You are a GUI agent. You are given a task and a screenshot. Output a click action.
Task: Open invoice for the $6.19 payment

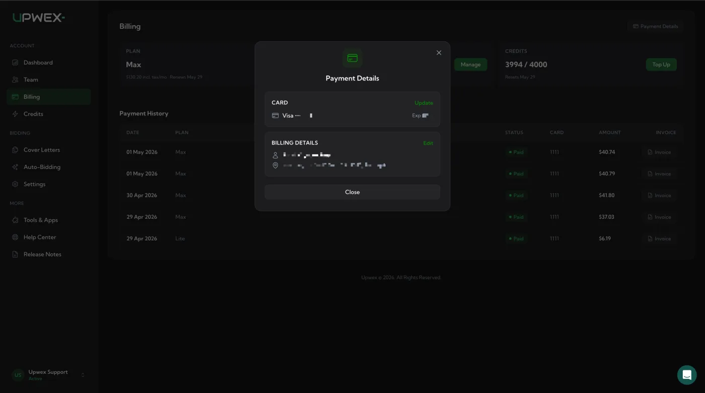(659, 239)
